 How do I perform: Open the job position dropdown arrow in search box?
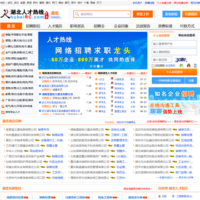tap(128, 14)
